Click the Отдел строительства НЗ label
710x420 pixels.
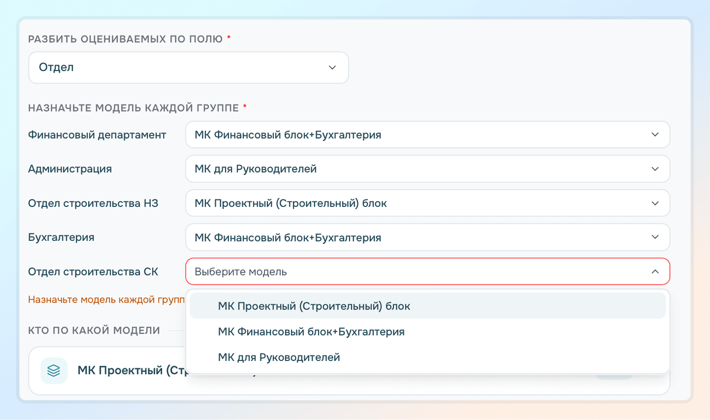point(93,203)
